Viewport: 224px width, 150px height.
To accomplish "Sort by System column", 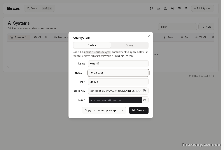I will click(19, 37).
